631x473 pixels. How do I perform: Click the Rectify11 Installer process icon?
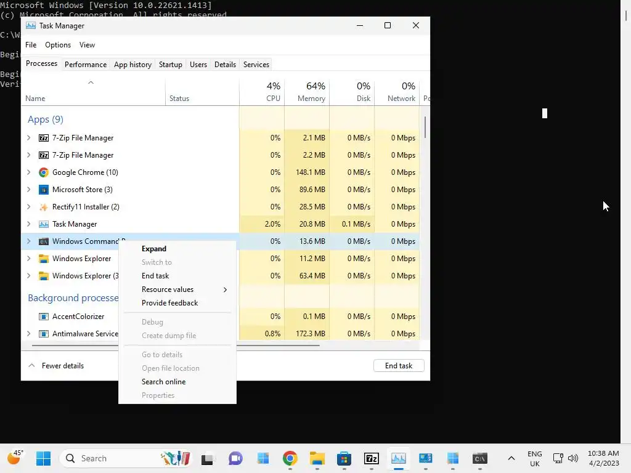[44, 207]
